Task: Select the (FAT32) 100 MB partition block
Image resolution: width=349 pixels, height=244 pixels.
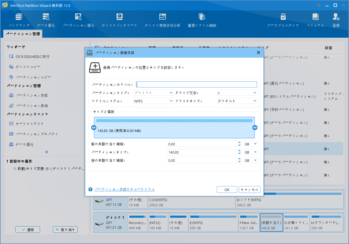Action: (158, 223)
